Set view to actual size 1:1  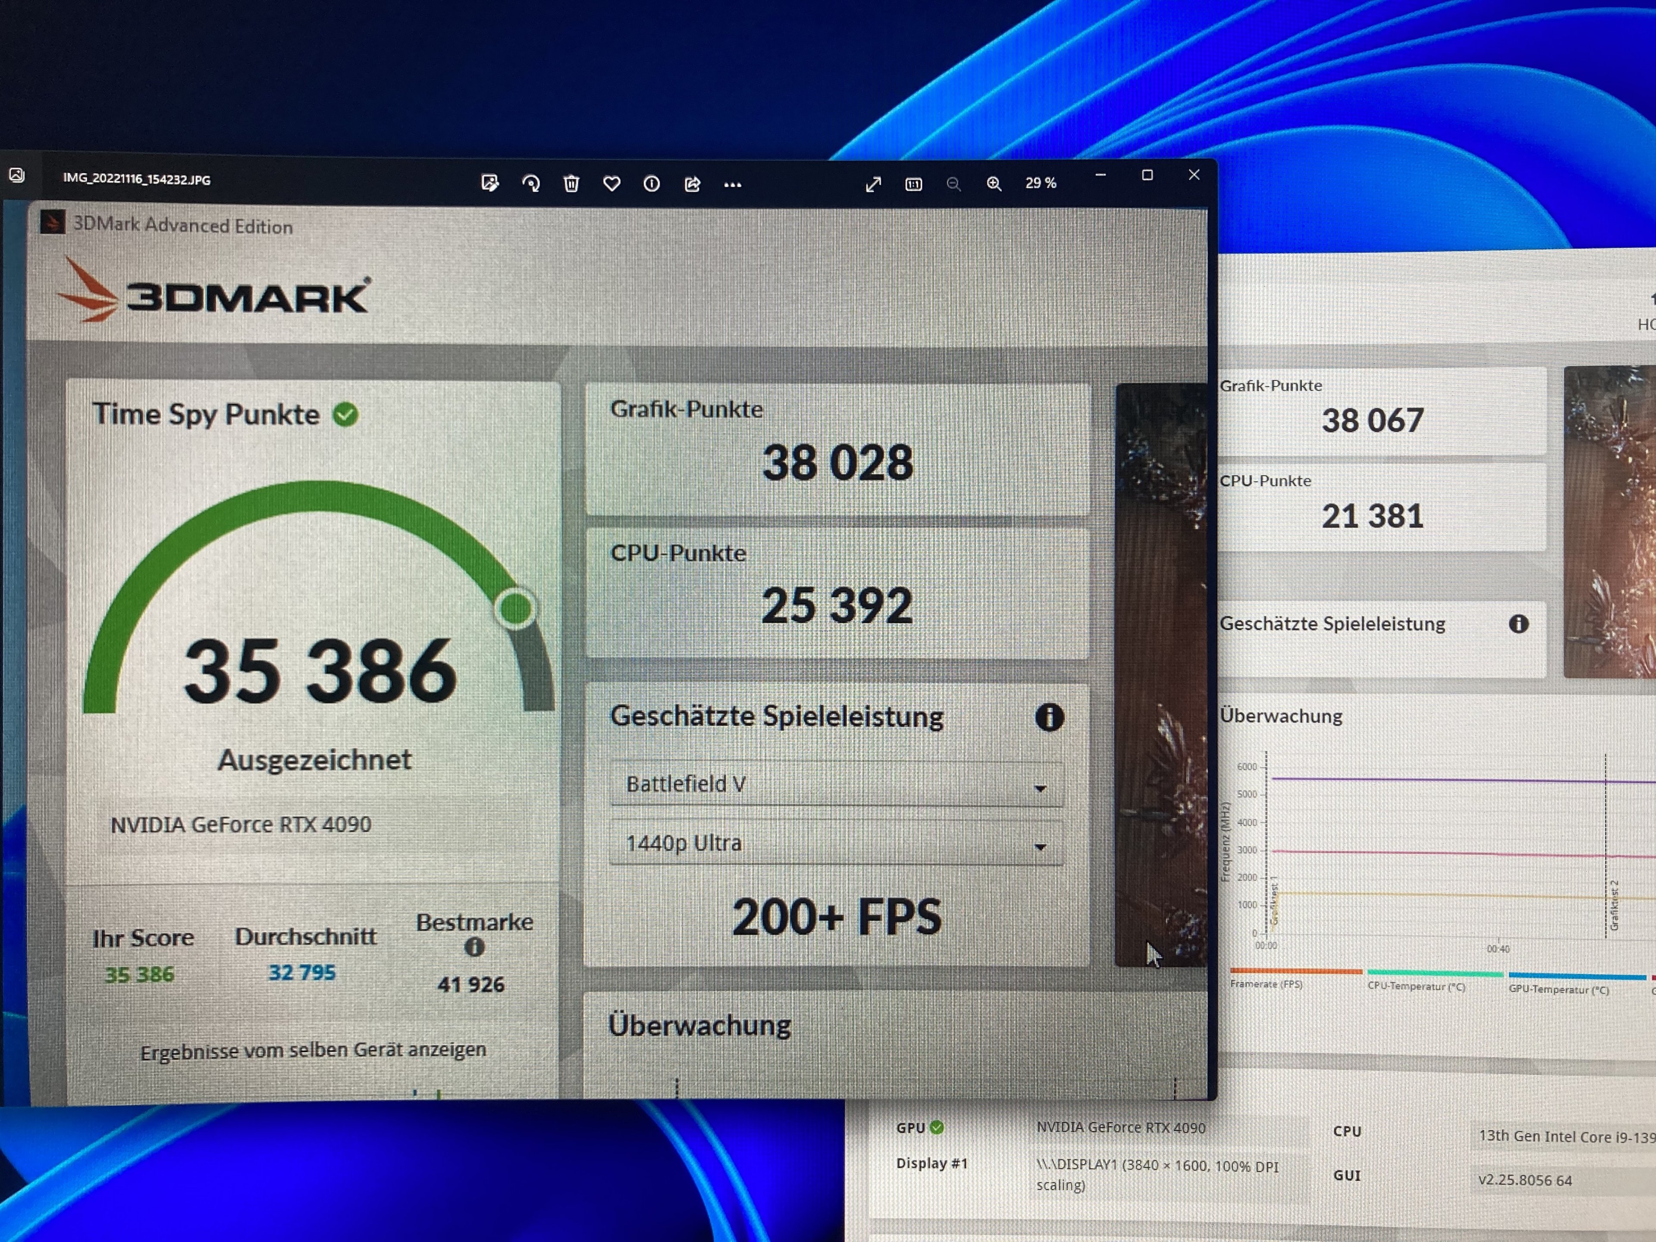tap(913, 184)
